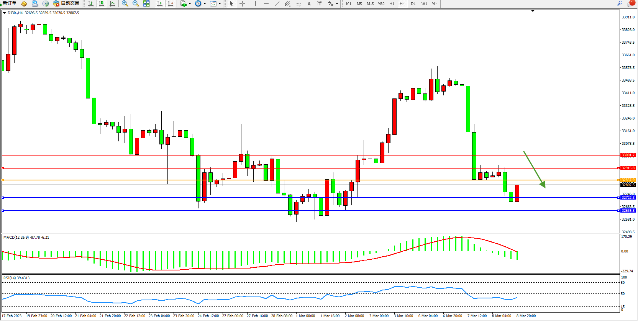Select the crosshair cursor tool
The image size is (638, 321).
[243, 3]
